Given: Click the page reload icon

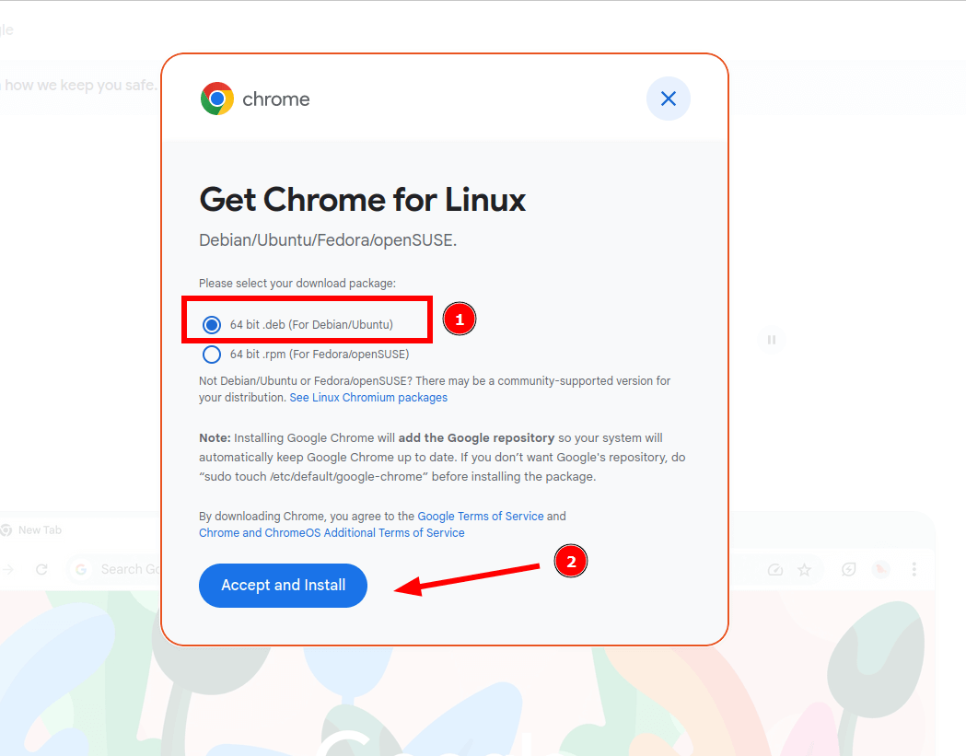Looking at the screenshot, I should click(x=42, y=569).
